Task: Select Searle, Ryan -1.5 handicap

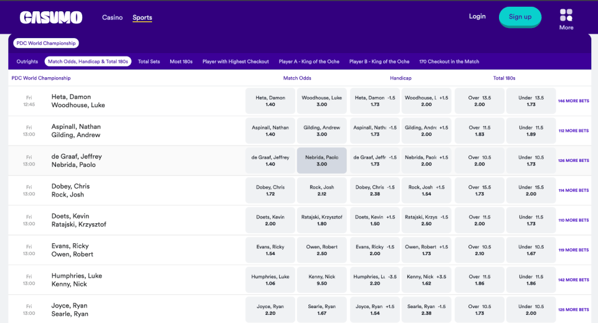Action: [x=426, y=310]
